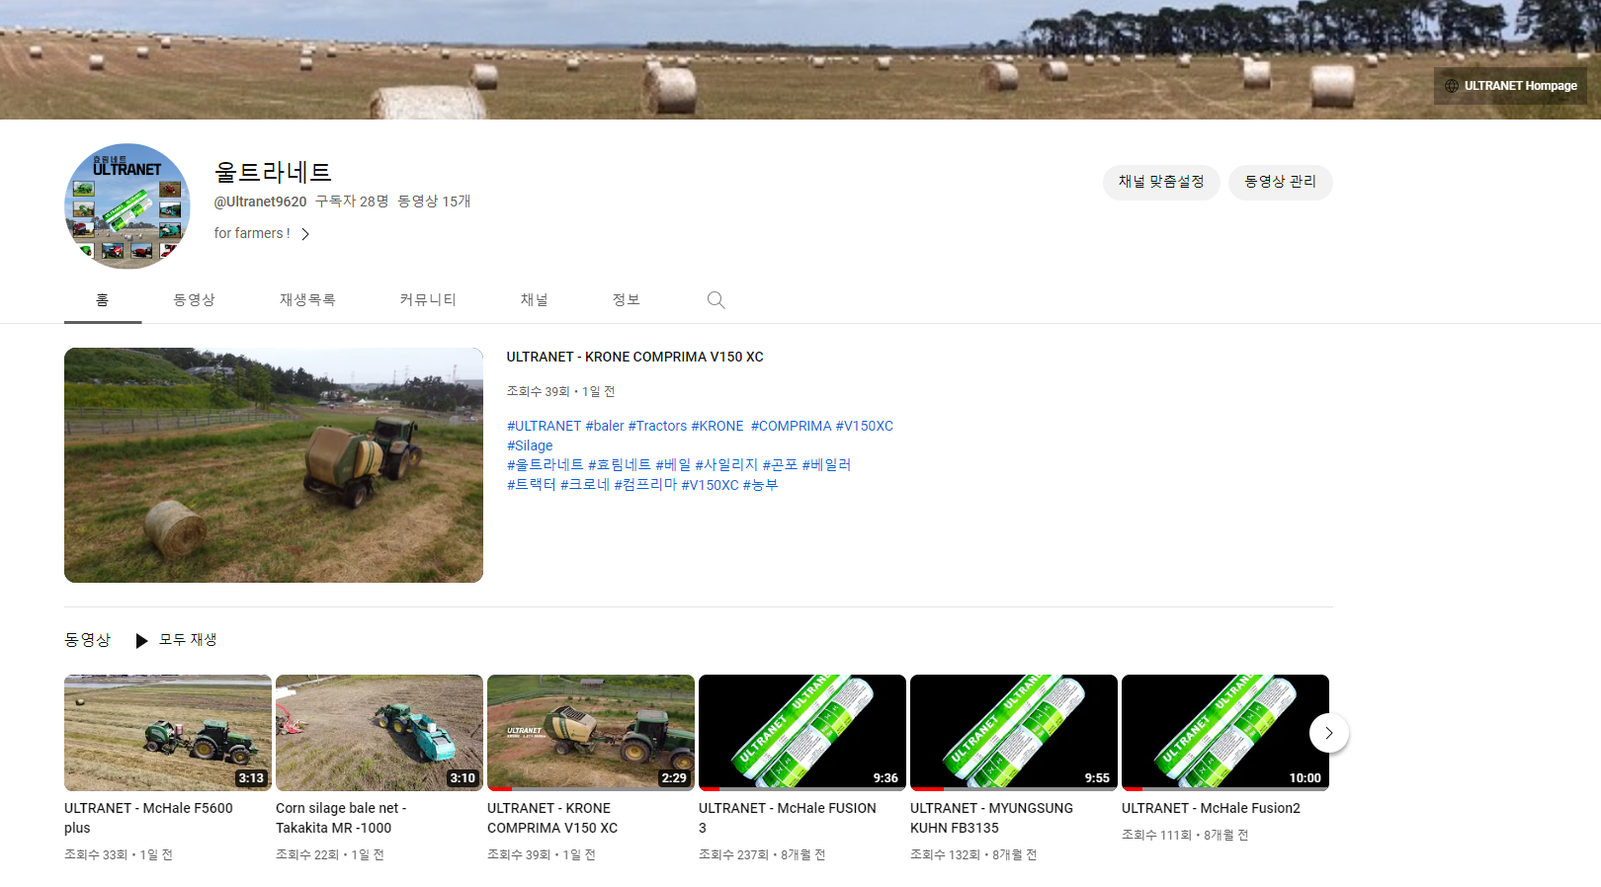
Task: View the 정보 tab
Action: click(627, 300)
